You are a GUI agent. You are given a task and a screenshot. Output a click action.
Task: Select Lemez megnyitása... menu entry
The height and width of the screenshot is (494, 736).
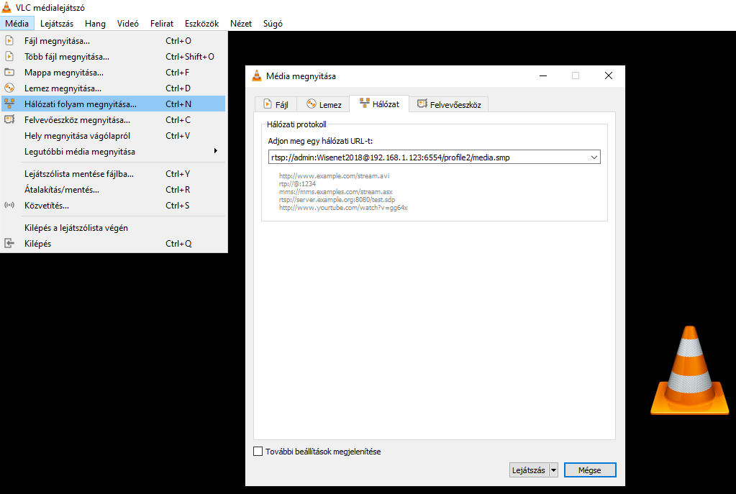(x=114, y=88)
